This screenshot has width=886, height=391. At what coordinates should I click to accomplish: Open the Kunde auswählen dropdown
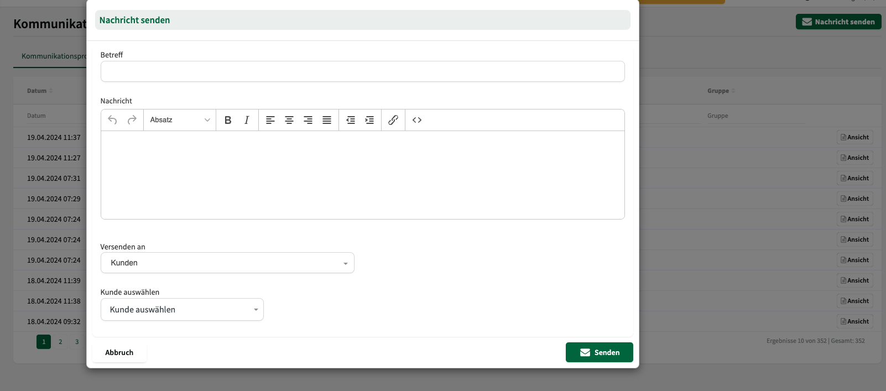click(x=182, y=310)
